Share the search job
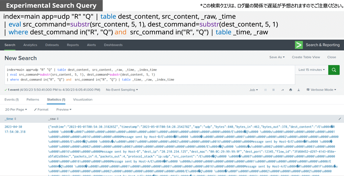The height and width of the screenshot is (176, 344). [283, 90]
